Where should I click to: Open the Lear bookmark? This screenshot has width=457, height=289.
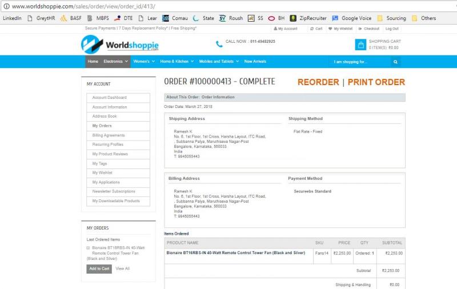click(x=147, y=18)
